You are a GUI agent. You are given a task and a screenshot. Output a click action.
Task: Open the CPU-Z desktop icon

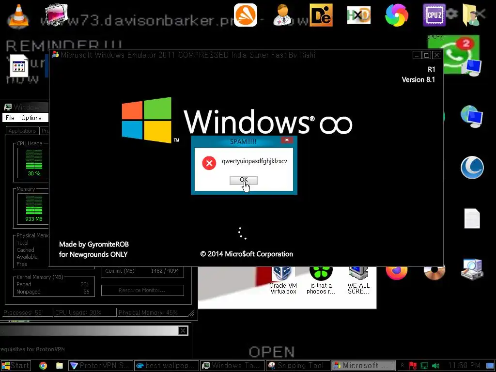[434, 15]
